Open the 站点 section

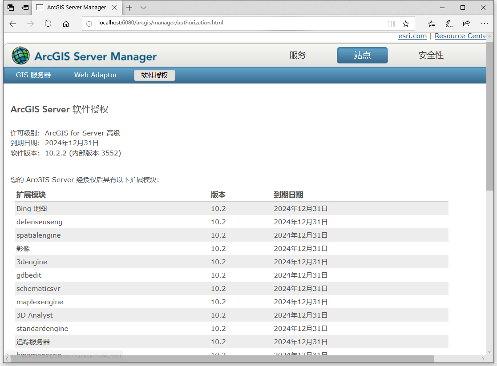[x=362, y=56]
